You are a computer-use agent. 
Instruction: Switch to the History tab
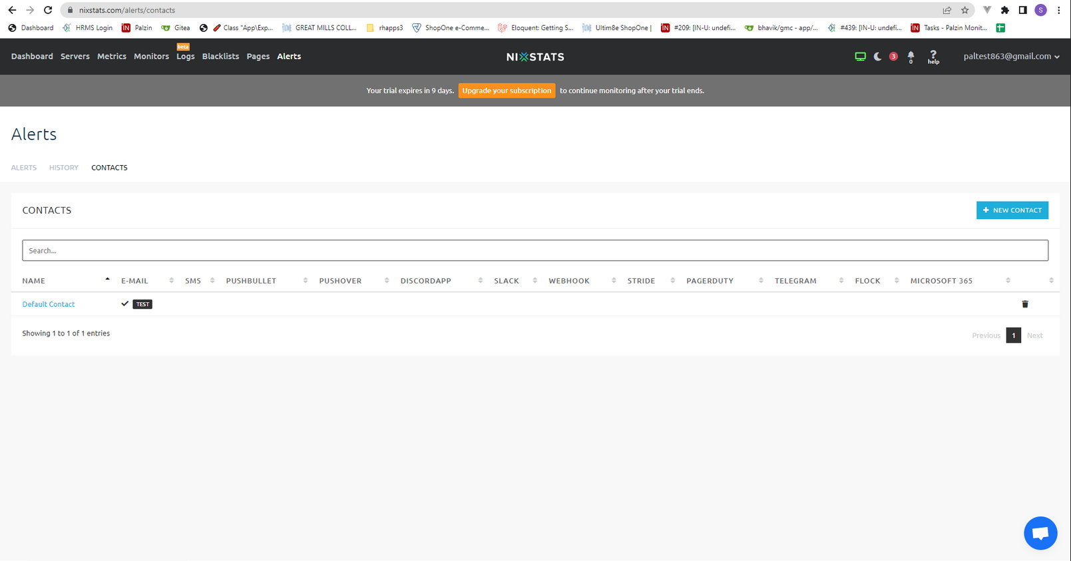point(64,168)
